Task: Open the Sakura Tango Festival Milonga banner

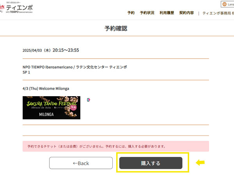Action: [51, 107]
